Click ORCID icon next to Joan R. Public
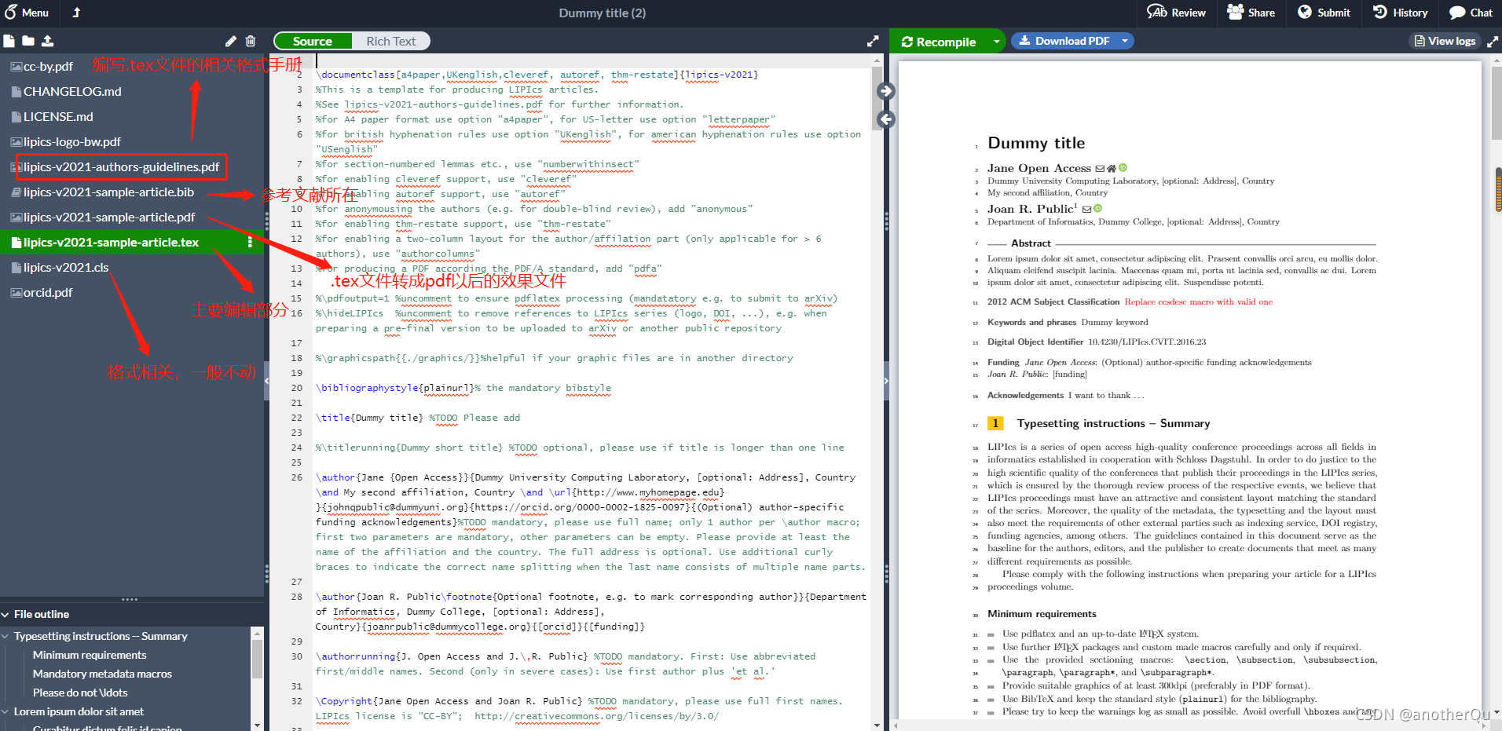Image resolution: width=1502 pixels, height=731 pixels. pos(1098,209)
